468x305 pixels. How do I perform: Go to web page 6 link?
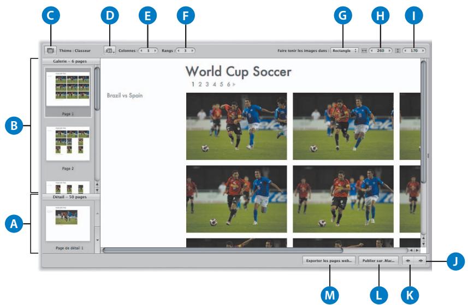coord(229,85)
